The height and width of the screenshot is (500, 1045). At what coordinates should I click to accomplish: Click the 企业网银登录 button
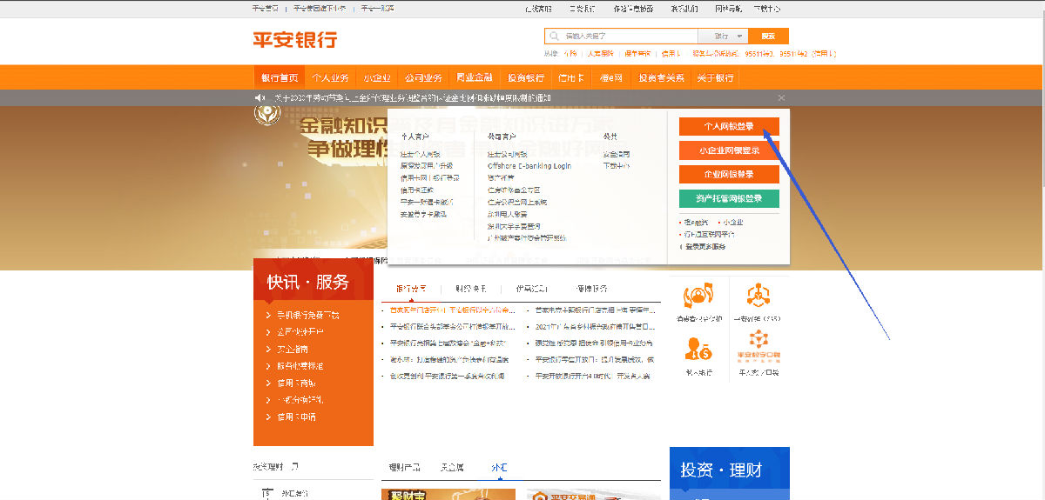pos(729,174)
